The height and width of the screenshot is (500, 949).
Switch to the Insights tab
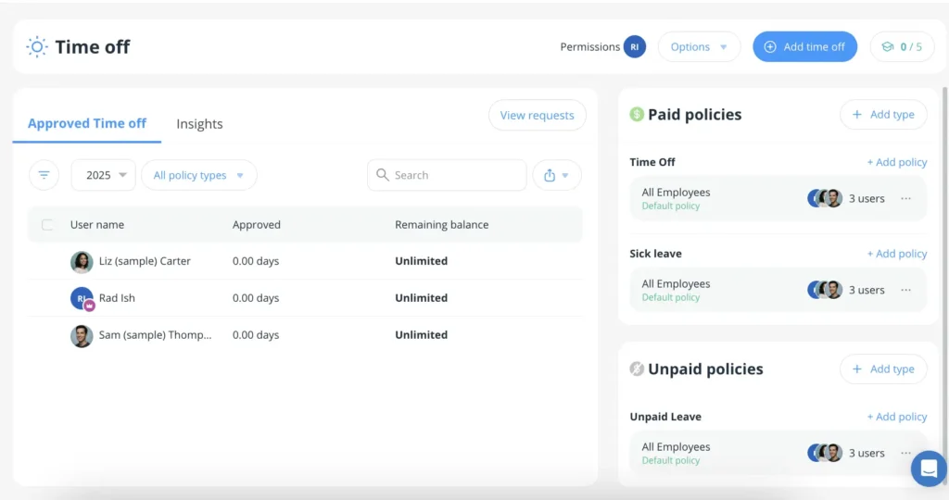click(199, 124)
